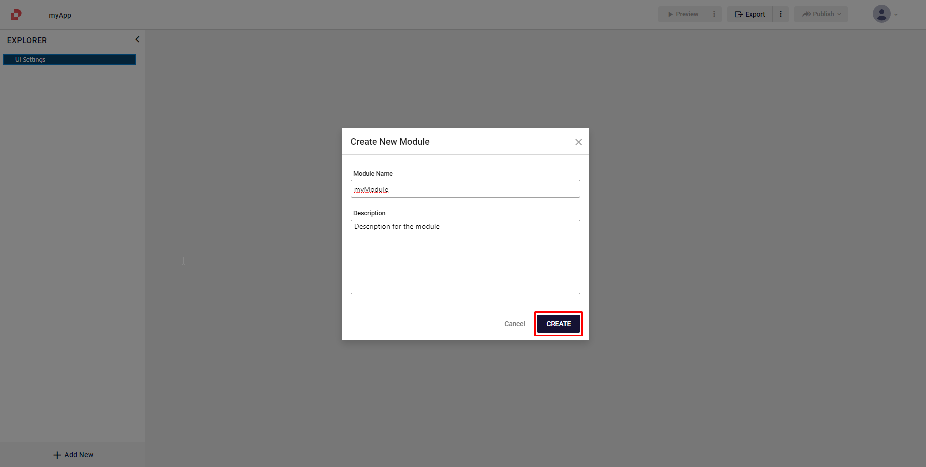Click the EXPLORER panel heading
The height and width of the screenshot is (467, 926).
(x=27, y=40)
